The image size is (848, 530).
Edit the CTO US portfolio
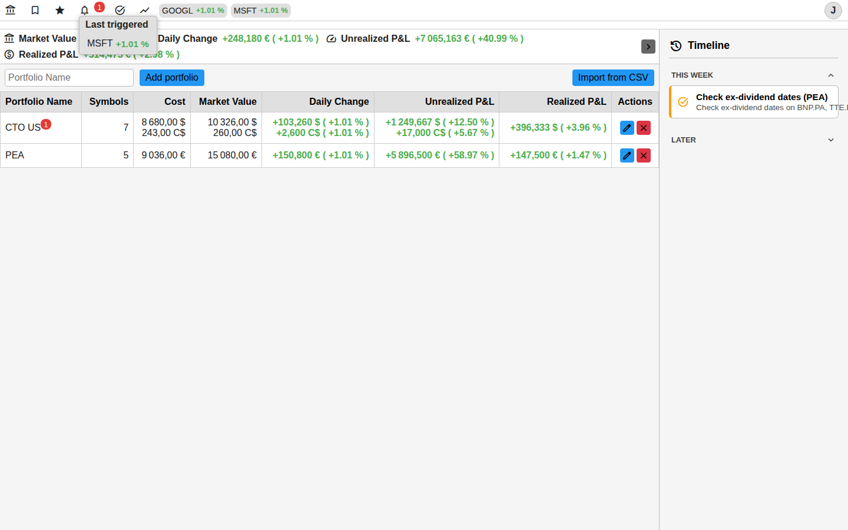pos(627,128)
